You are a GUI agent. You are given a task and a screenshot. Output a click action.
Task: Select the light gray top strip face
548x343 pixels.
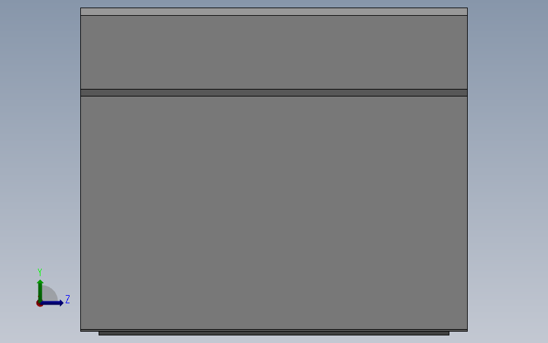(x=274, y=12)
